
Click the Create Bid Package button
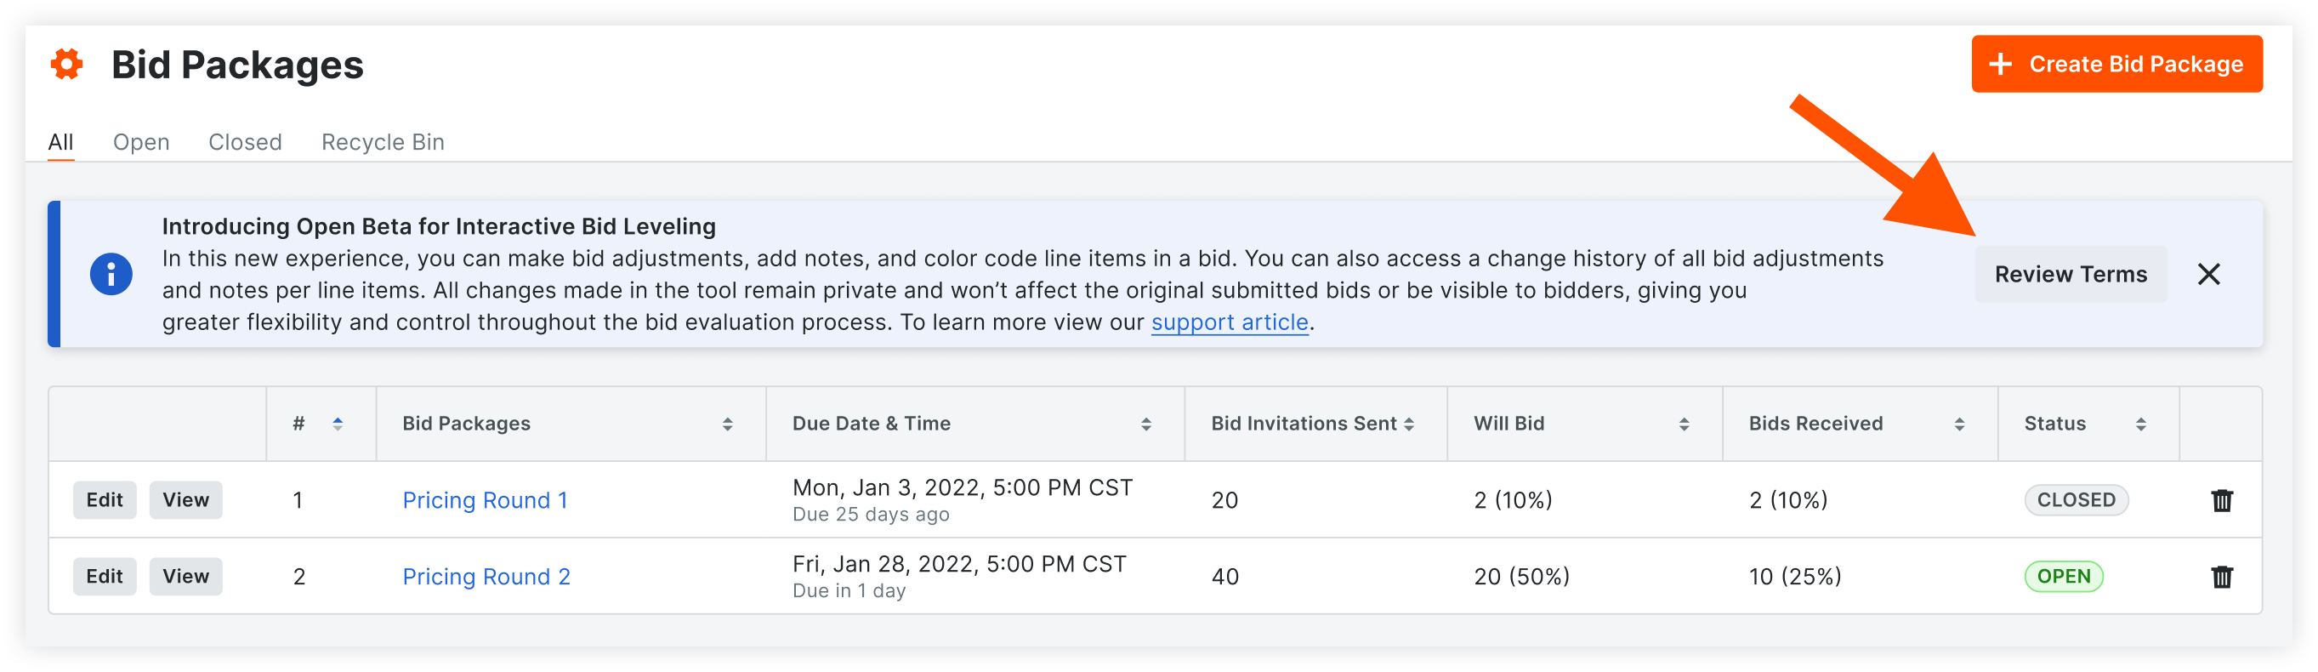click(2116, 64)
